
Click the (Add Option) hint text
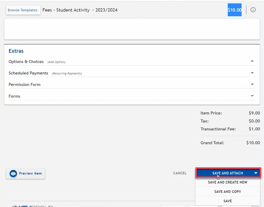pos(56,62)
